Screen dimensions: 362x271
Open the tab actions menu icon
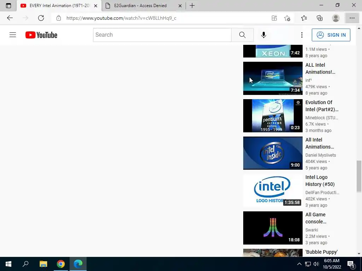8,6
